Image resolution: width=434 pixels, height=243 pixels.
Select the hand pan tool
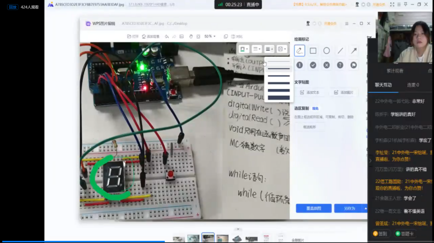click(191, 36)
